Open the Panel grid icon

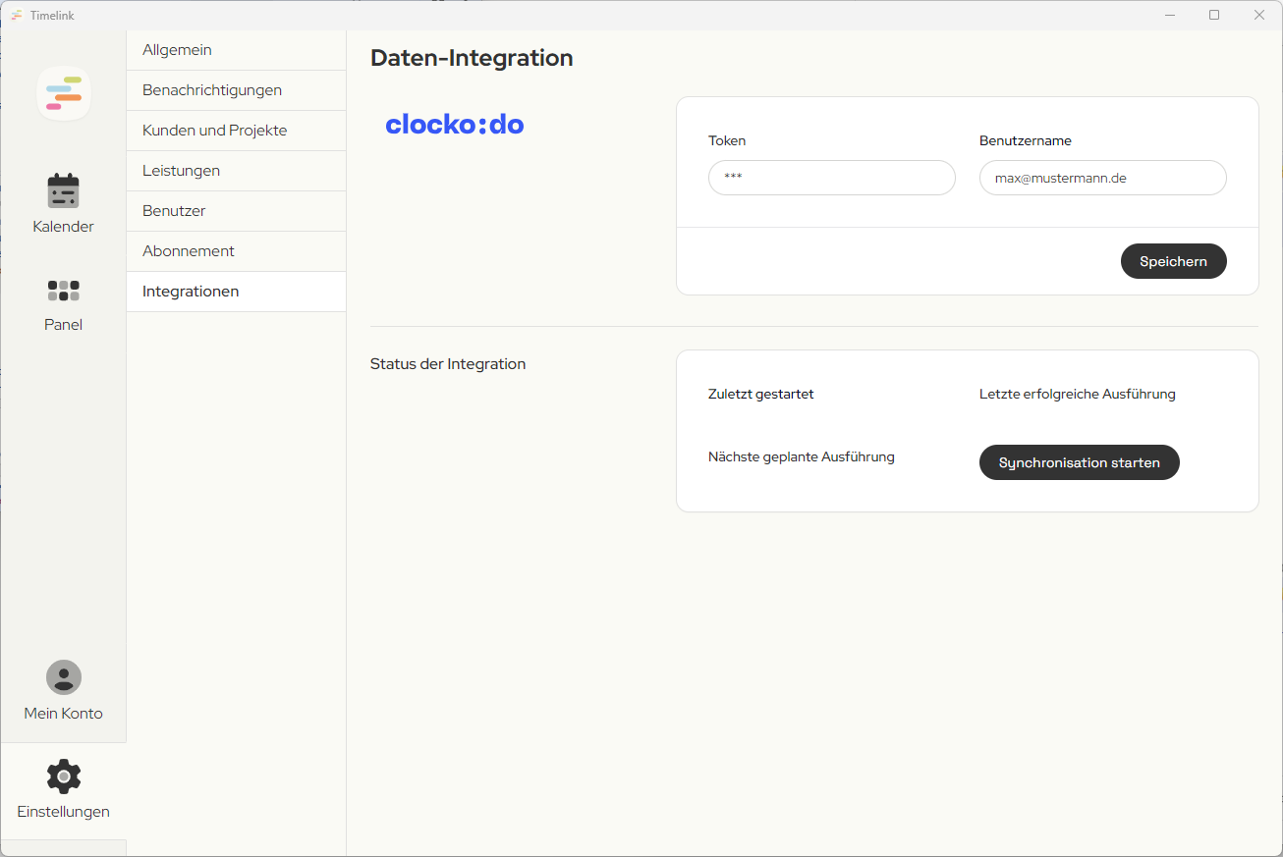[64, 291]
